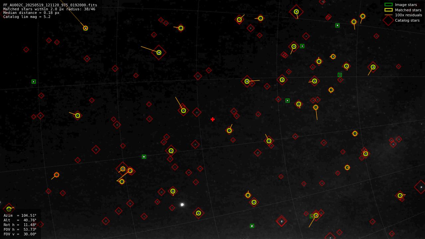Click the 'Matched stars' legend label
This screenshot has width=425, height=239.
[408, 10]
